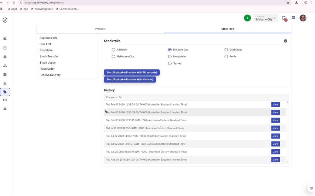Click the green plus add button
This screenshot has width=315, height=196.
click(247, 18)
